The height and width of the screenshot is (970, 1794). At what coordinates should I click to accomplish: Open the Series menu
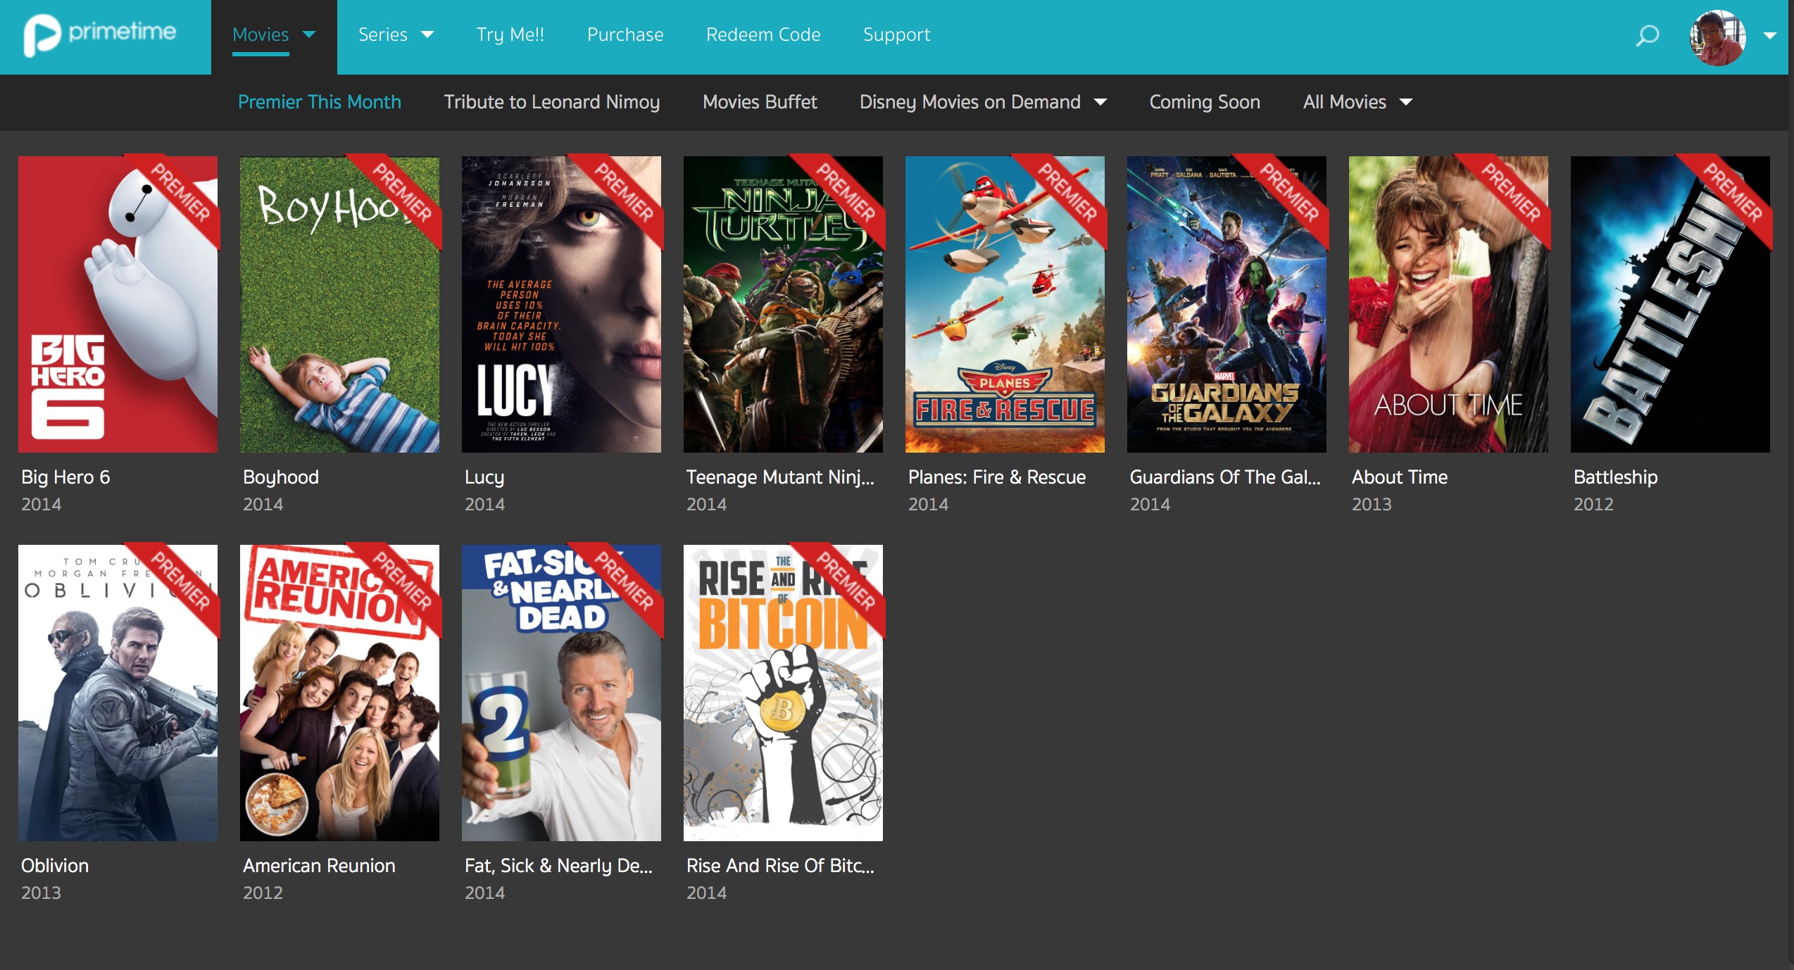(383, 34)
